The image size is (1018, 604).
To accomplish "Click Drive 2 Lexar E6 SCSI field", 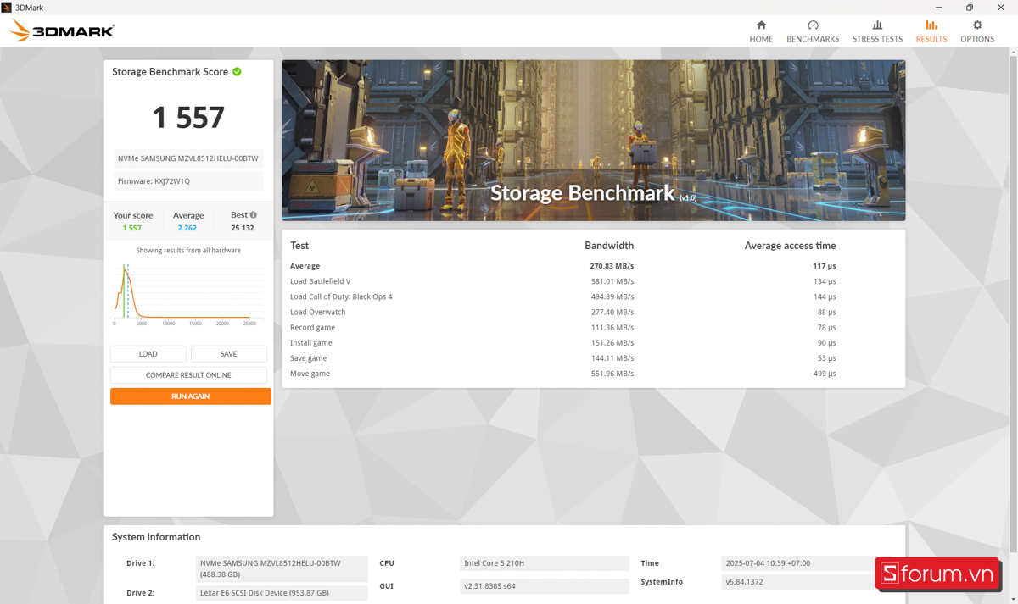I will (282, 593).
